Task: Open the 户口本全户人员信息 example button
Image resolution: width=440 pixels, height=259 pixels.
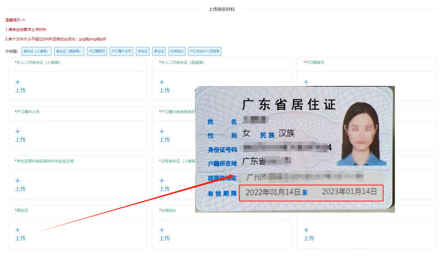Action: [204, 51]
